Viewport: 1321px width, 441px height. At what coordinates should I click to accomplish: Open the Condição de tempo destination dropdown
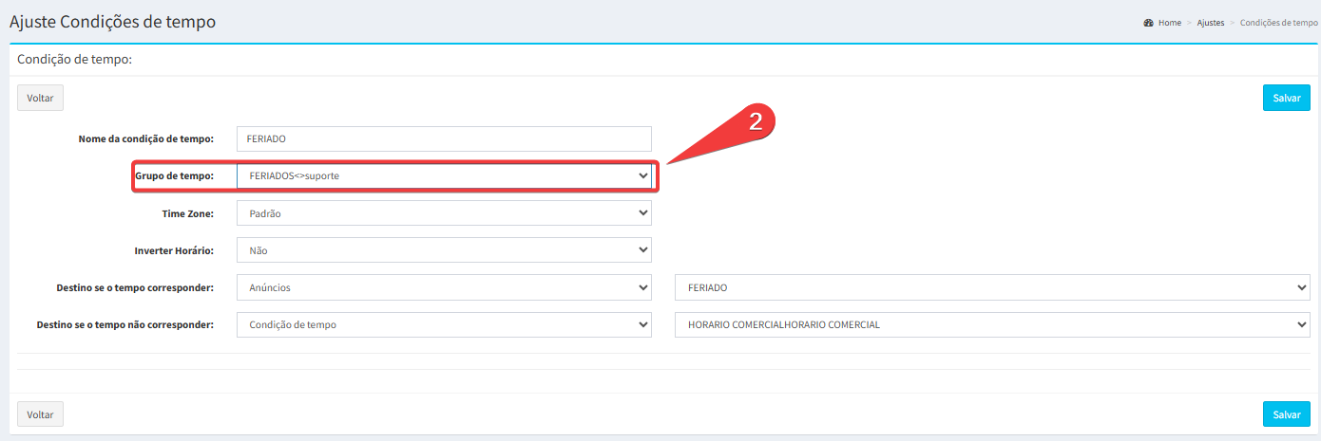pyautogui.click(x=444, y=324)
